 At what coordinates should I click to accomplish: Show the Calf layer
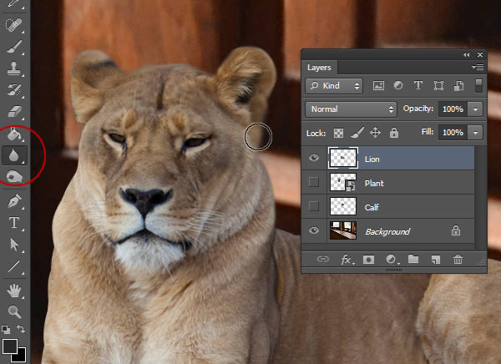tap(314, 206)
